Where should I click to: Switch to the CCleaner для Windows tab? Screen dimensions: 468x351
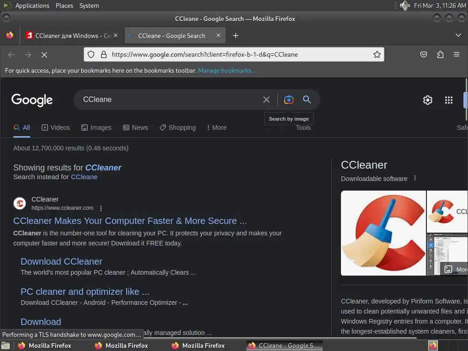[72, 36]
